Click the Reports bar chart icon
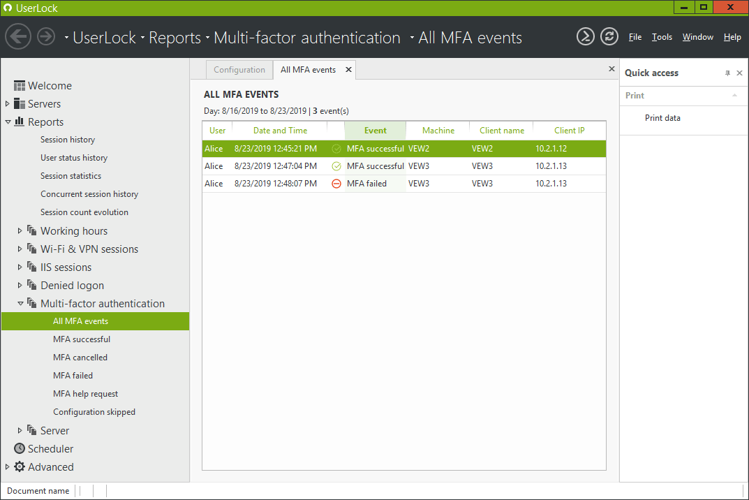The image size is (749, 500). click(x=20, y=122)
